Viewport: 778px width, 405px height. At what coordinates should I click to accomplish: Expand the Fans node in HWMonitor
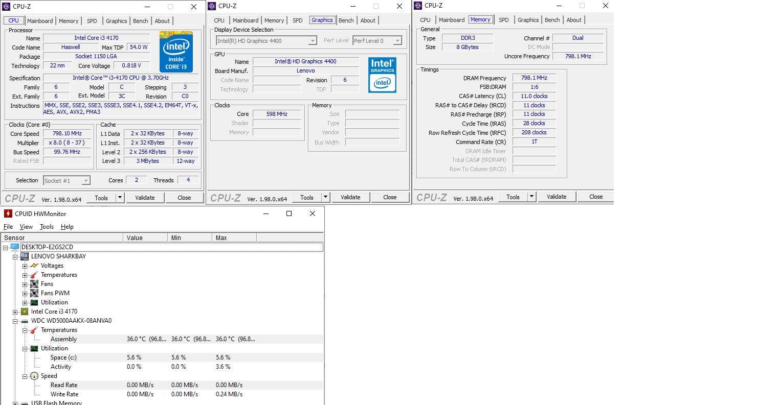click(25, 284)
